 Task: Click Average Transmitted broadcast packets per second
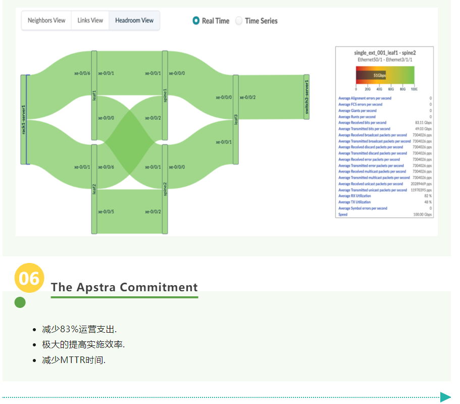pyautogui.click(x=374, y=141)
